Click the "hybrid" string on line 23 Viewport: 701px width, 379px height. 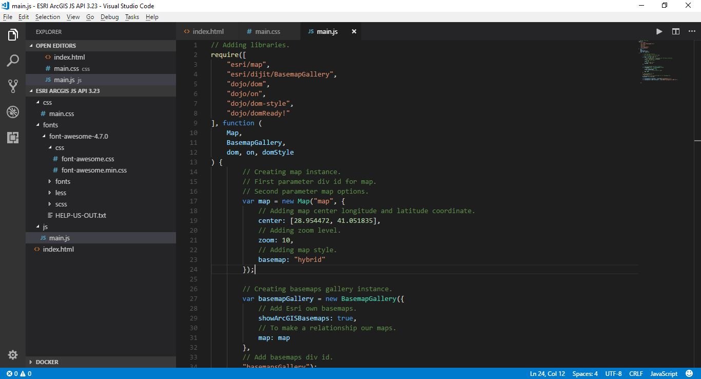tap(309, 259)
